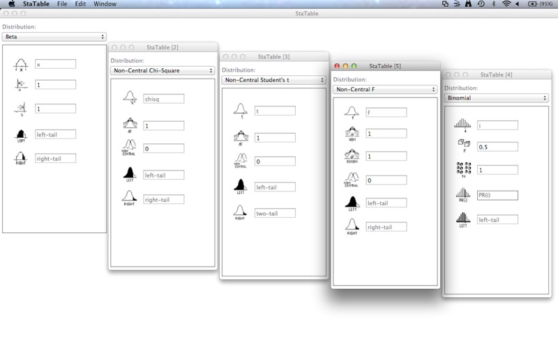The width and height of the screenshot is (558, 348).
Task: Click the x variate curve icon in Beta window
Action: coord(21,65)
